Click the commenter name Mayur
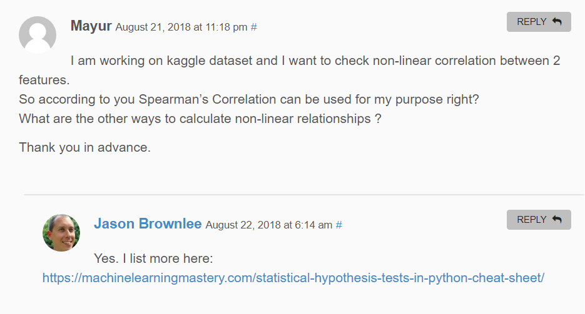This screenshot has height=314, width=585. tap(91, 26)
